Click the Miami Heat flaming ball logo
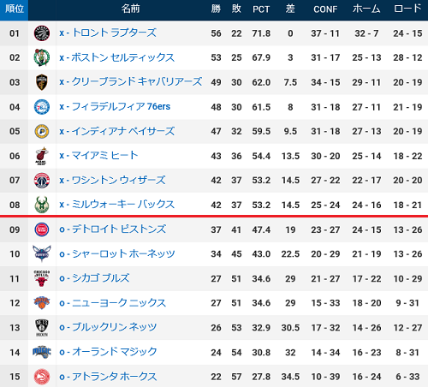 tap(42, 156)
